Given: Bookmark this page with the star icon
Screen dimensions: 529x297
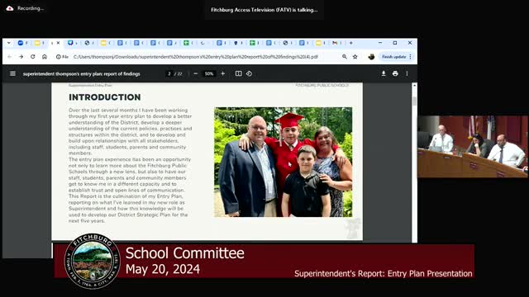Looking at the screenshot, I should coord(355,57).
